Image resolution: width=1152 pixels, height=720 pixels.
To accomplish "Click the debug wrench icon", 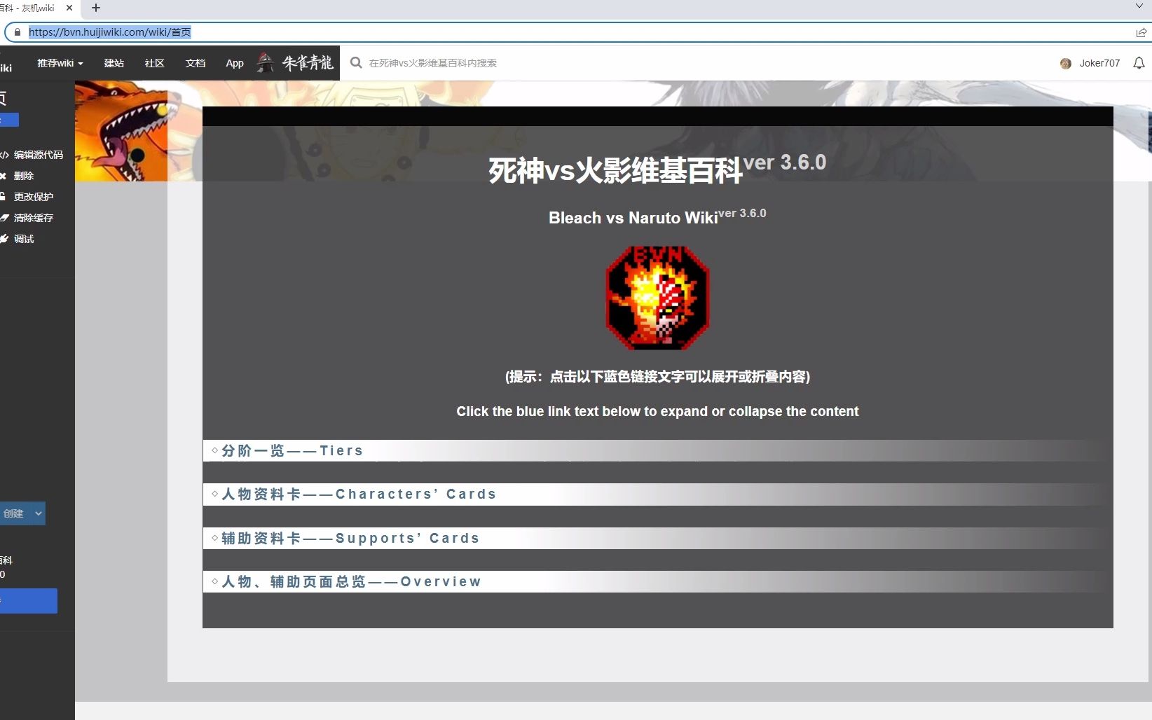I will point(4,239).
